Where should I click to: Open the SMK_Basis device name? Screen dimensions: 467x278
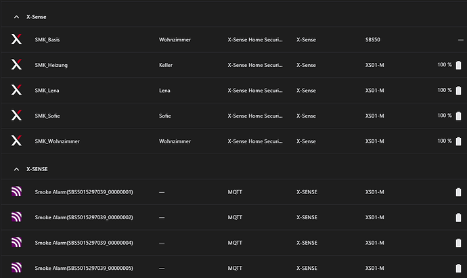(47, 40)
